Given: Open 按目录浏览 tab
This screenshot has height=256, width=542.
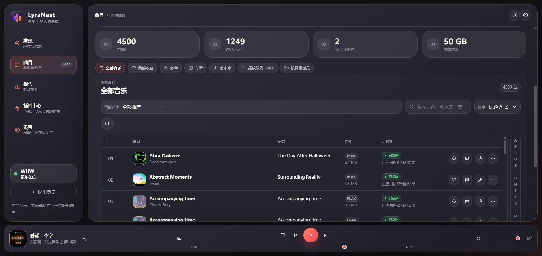Looking at the screenshot, I should click(297, 68).
